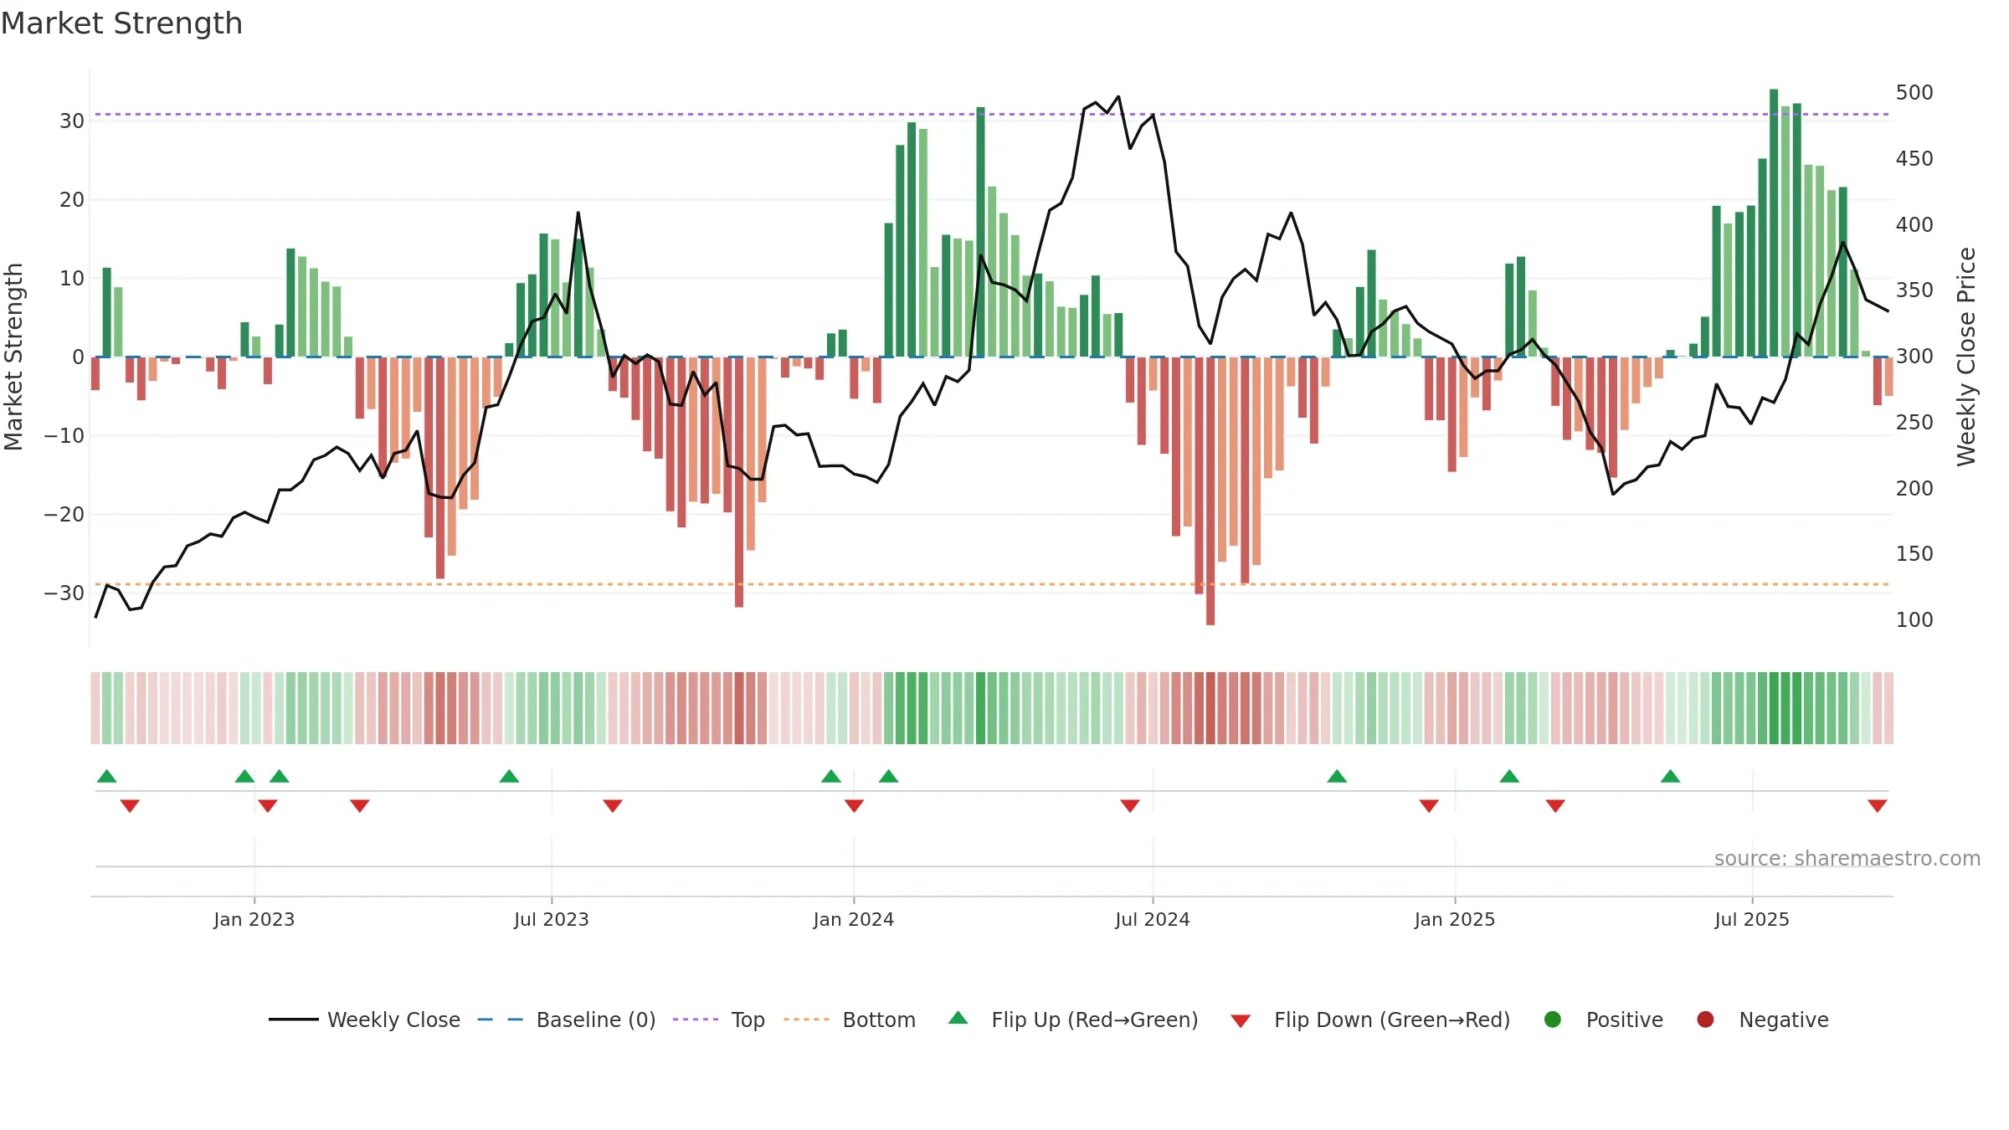
Task: Click the '350' right axis tick label
Action: point(1914,290)
